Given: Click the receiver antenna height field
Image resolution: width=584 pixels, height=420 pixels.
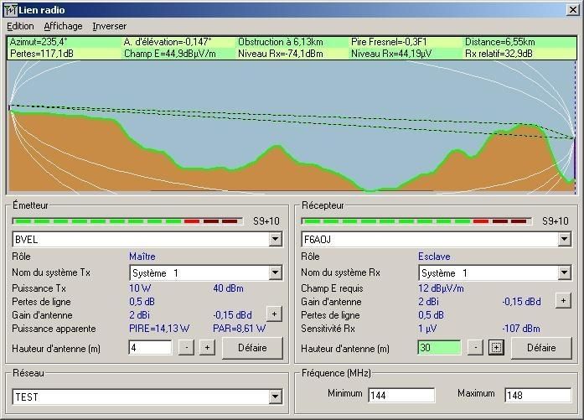Looking at the screenshot, I should [x=439, y=348].
